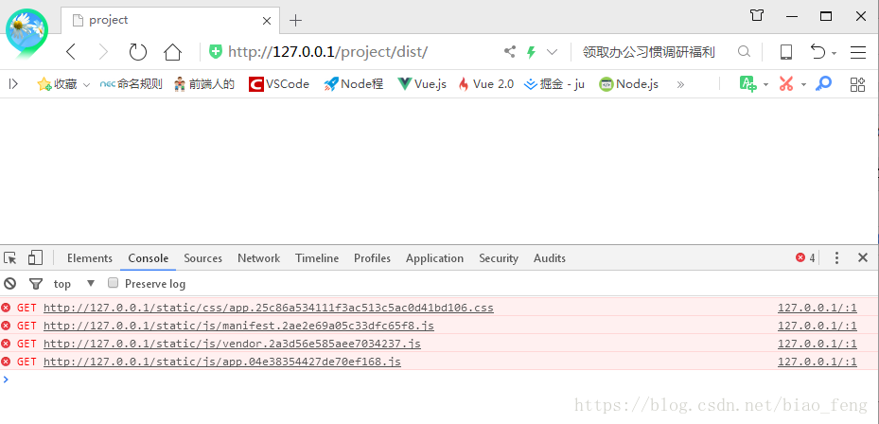Viewport: 879px width, 424px height.
Task: Open the Vue.js bookmark
Action: point(422,84)
